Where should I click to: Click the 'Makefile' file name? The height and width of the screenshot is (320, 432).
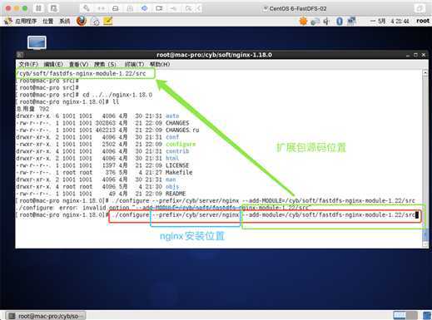click(x=179, y=172)
